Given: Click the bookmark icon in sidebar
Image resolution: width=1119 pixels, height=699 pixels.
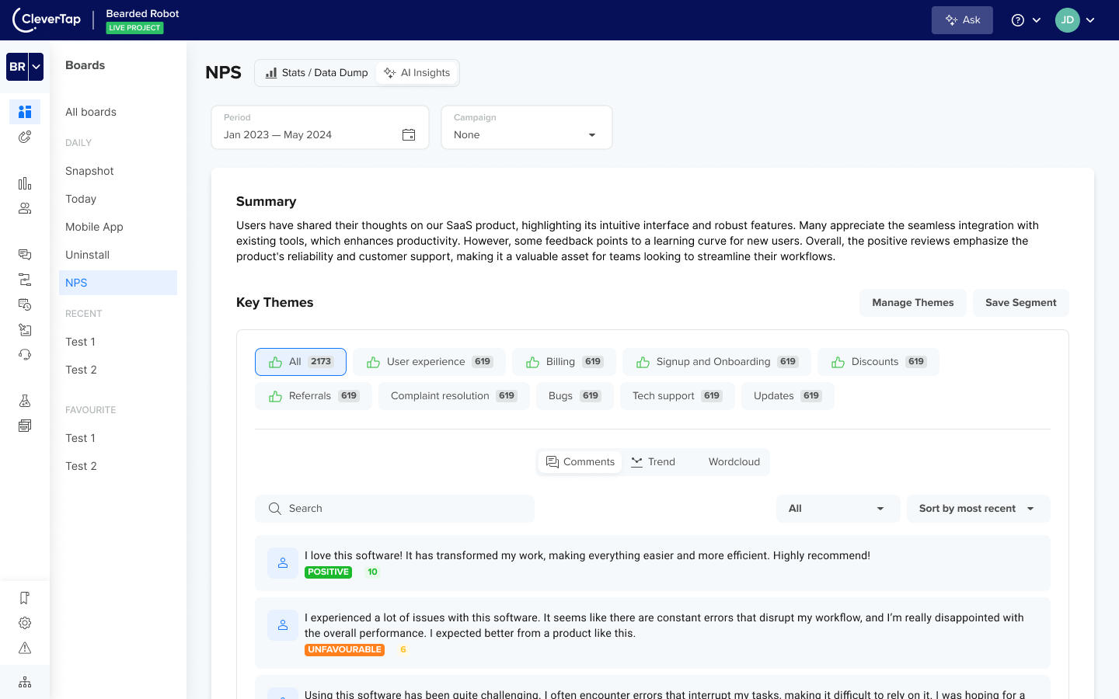Looking at the screenshot, I should [x=25, y=598].
